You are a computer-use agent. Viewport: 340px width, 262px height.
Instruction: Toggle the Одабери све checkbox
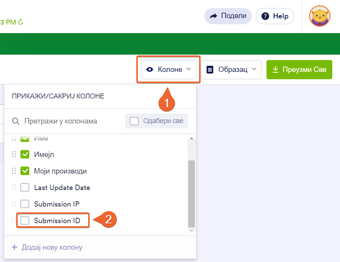[x=134, y=121]
